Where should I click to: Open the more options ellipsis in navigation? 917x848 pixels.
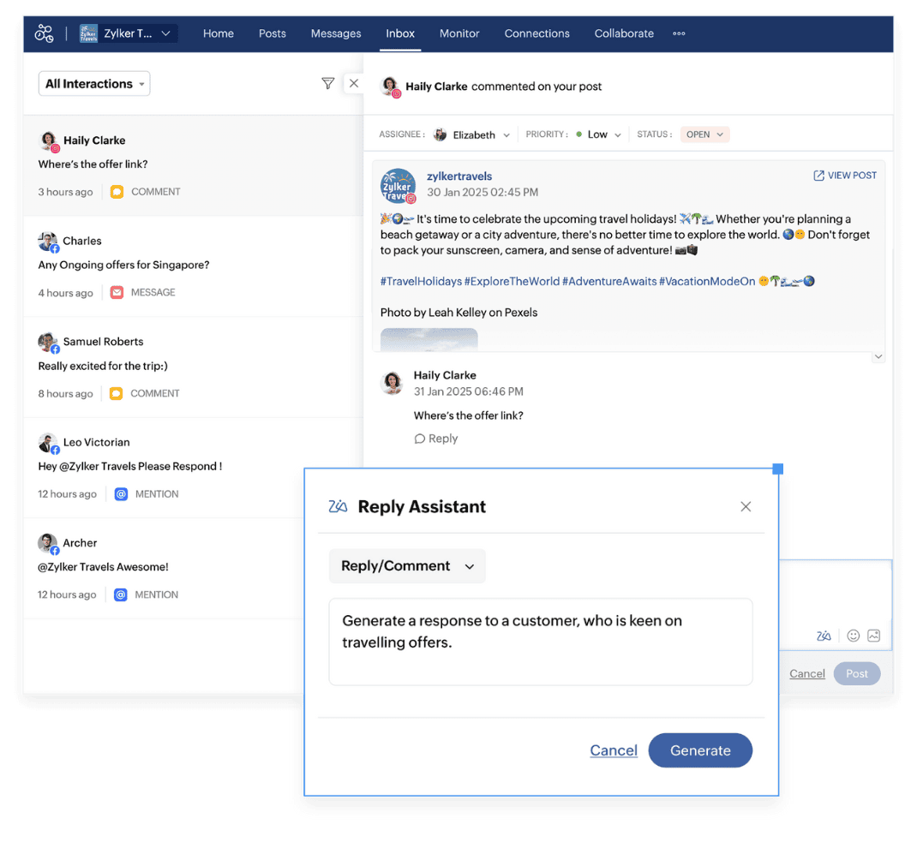679,33
